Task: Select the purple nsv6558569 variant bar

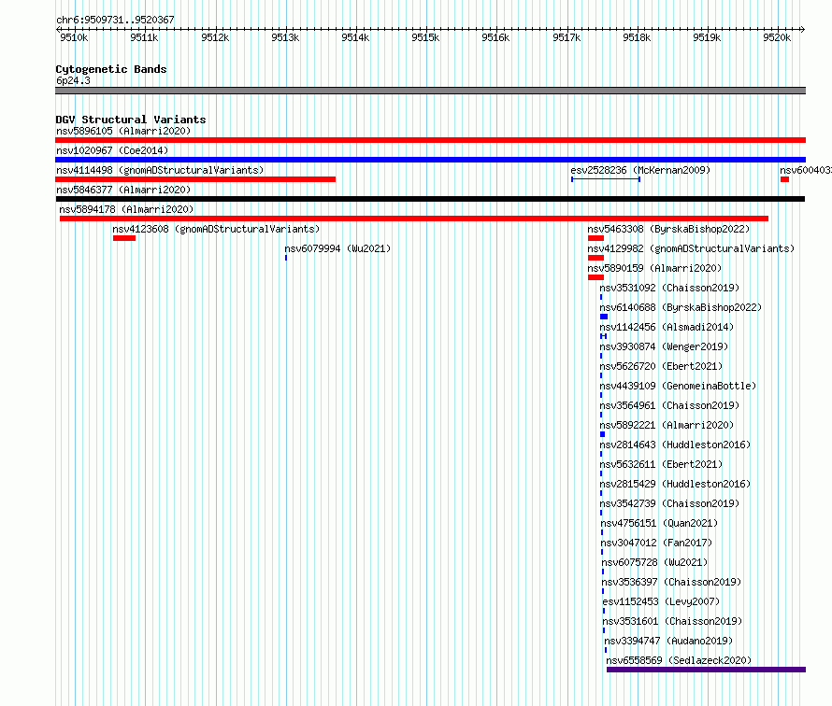Action: click(706, 670)
